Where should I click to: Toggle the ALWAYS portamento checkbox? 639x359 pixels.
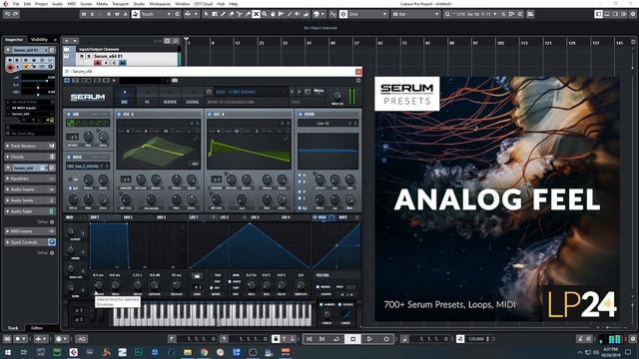pyautogui.click(x=321, y=304)
